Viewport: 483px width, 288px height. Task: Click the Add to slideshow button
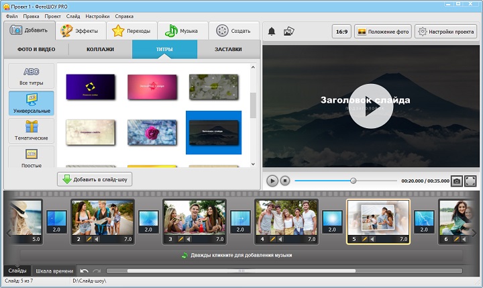[95, 179]
